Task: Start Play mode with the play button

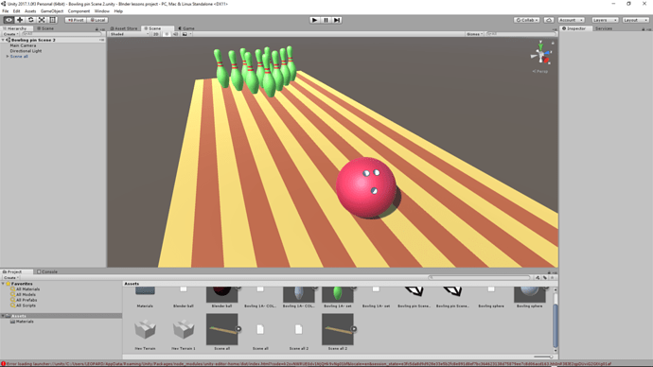Action: tap(315, 20)
